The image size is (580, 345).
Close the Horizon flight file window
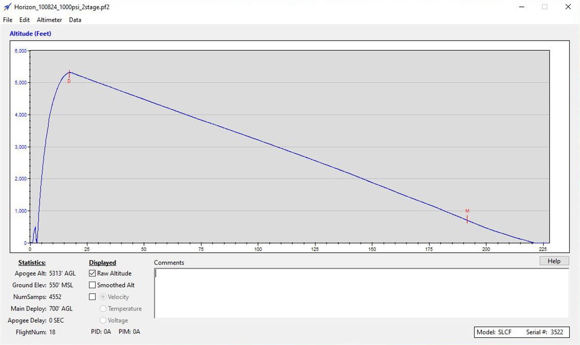click(567, 7)
